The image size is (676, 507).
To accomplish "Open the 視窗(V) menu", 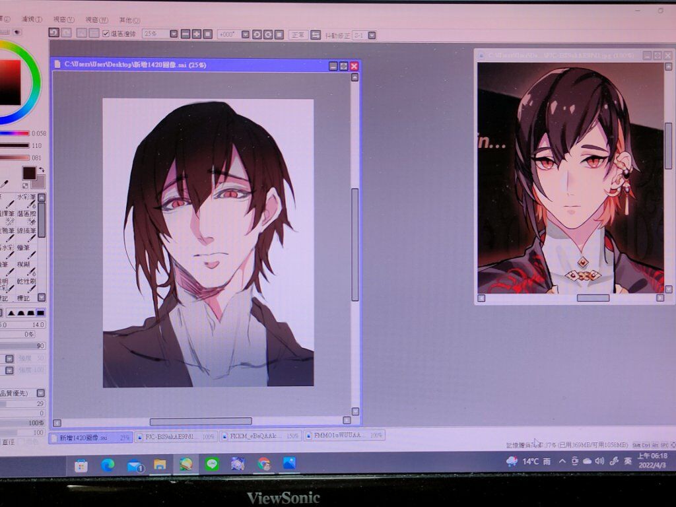I will pos(64,20).
